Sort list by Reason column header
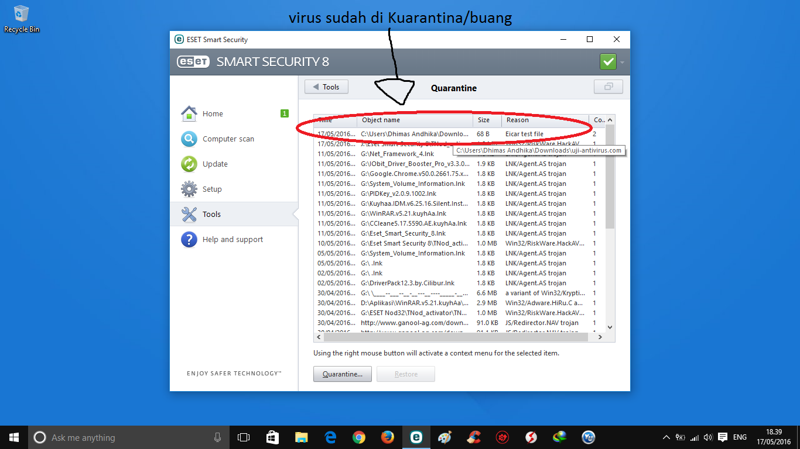 tap(545, 120)
